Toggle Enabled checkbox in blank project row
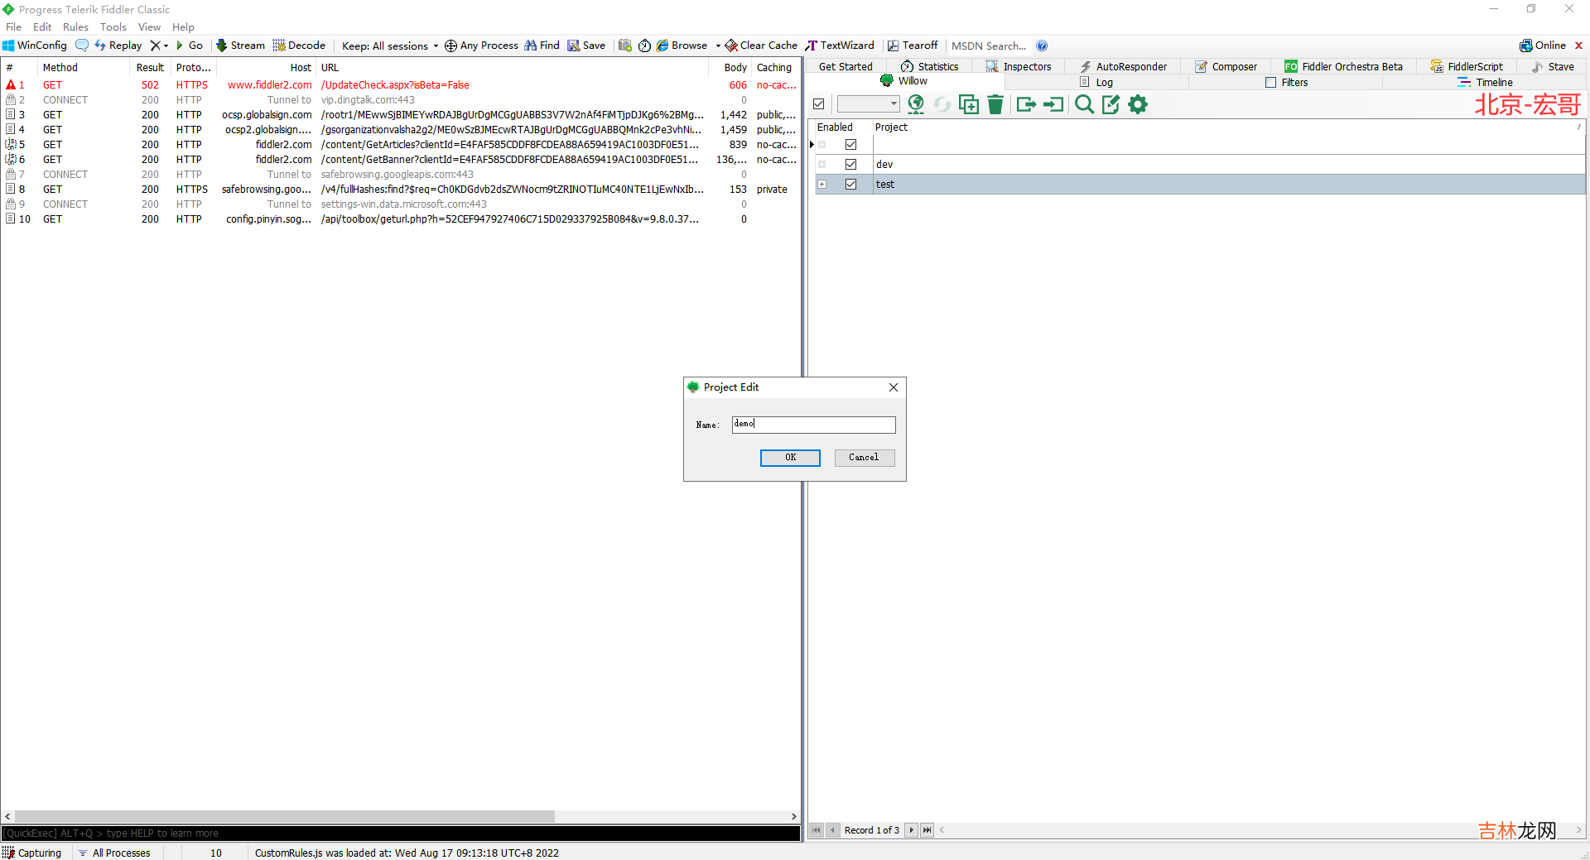The height and width of the screenshot is (860, 1590). [x=850, y=145]
